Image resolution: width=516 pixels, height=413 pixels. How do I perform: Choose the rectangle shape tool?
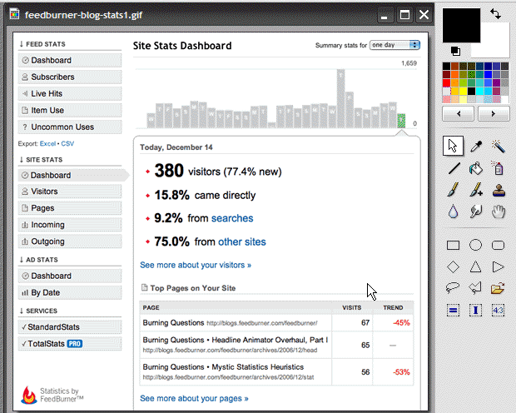pos(453,245)
